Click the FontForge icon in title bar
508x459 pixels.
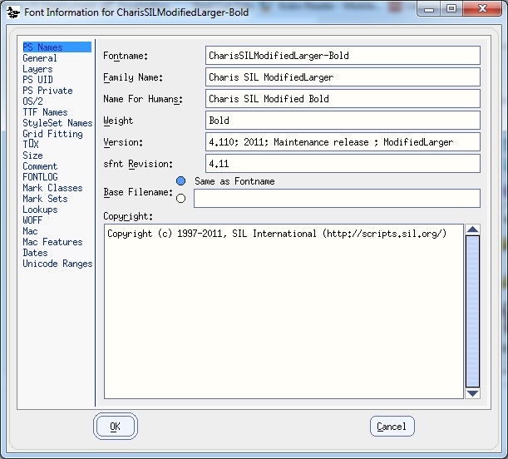[x=13, y=12]
